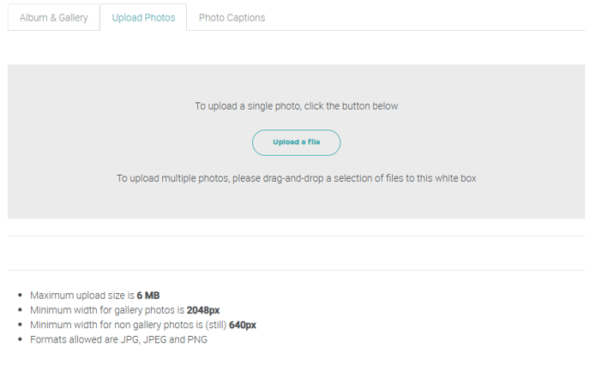Click the non gallery photos width line
Screen dimensions: 590x371
click(142, 325)
